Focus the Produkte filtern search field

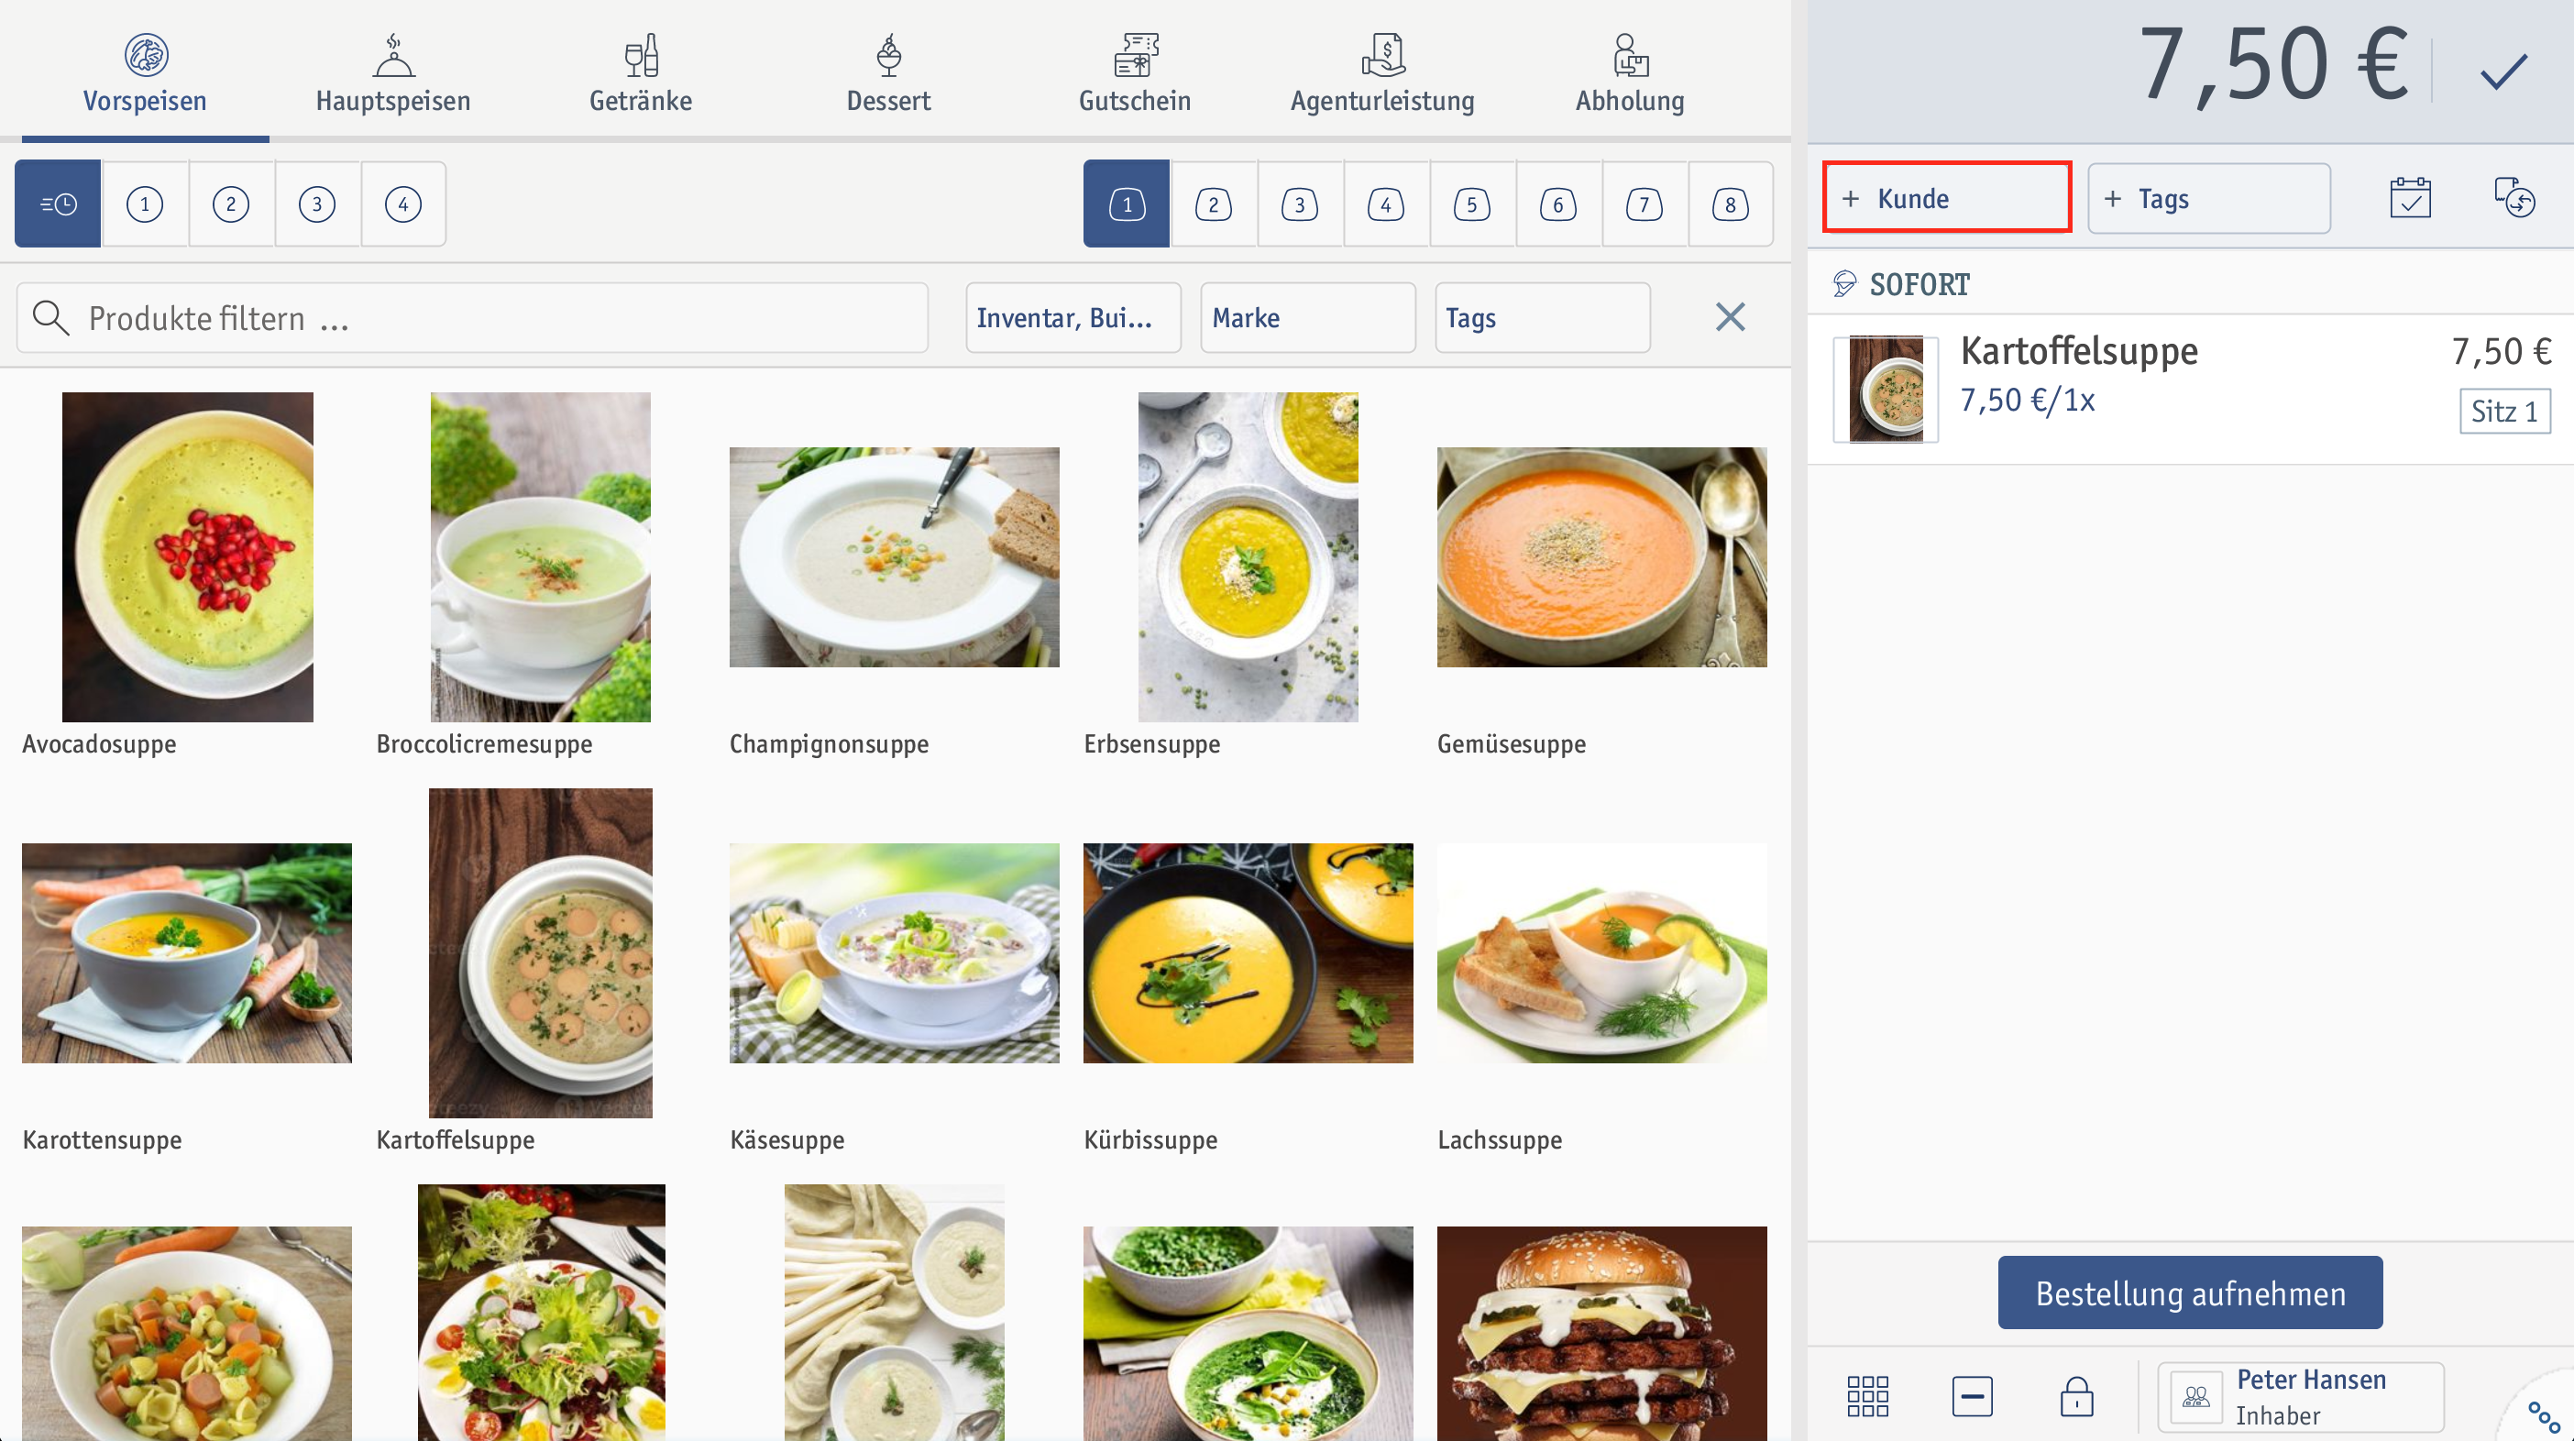pyautogui.click(x=472, y=318)
